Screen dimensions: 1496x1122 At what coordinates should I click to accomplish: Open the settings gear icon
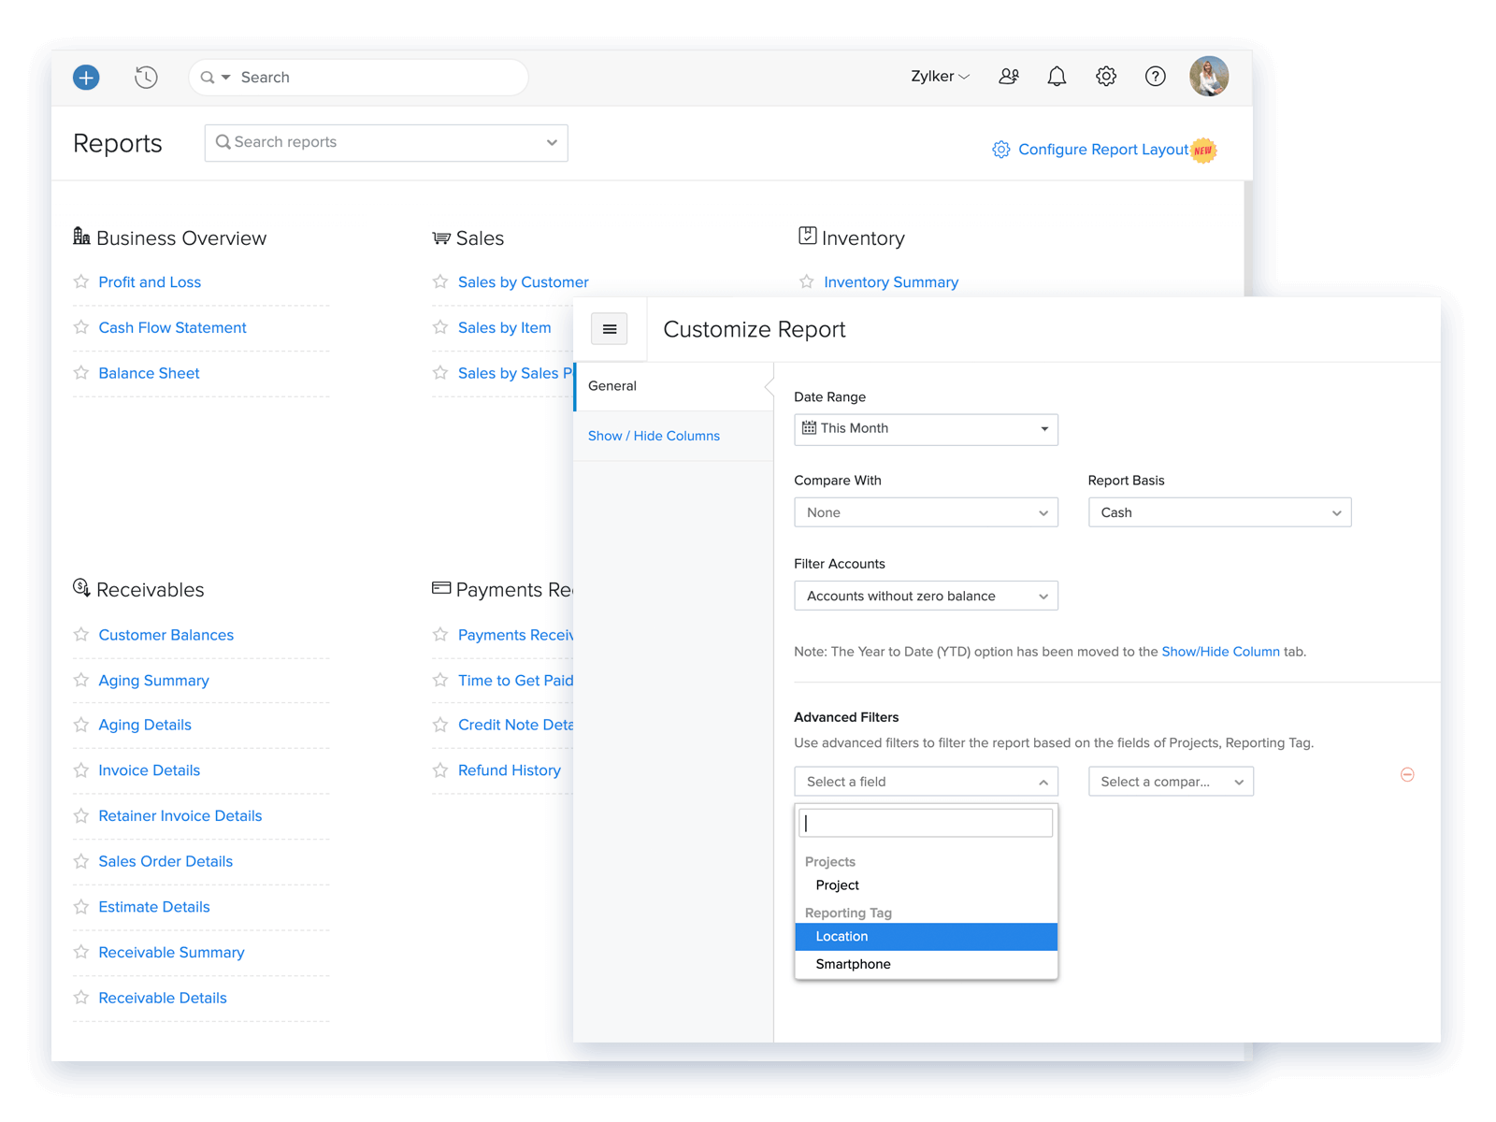coord(1106,77)
